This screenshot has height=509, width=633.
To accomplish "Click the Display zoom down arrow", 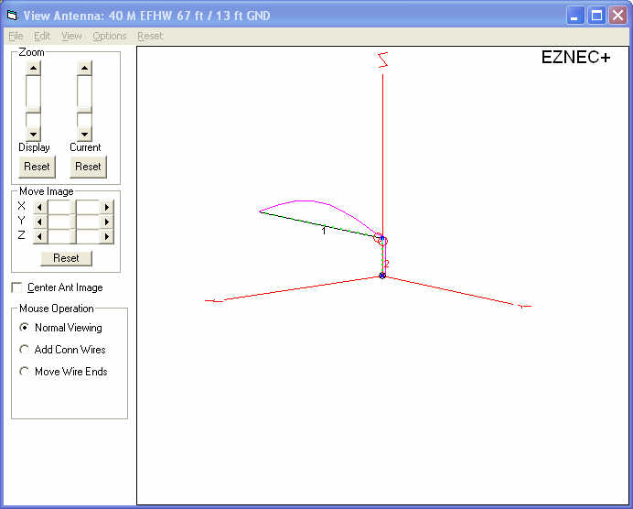I will 33,134.
